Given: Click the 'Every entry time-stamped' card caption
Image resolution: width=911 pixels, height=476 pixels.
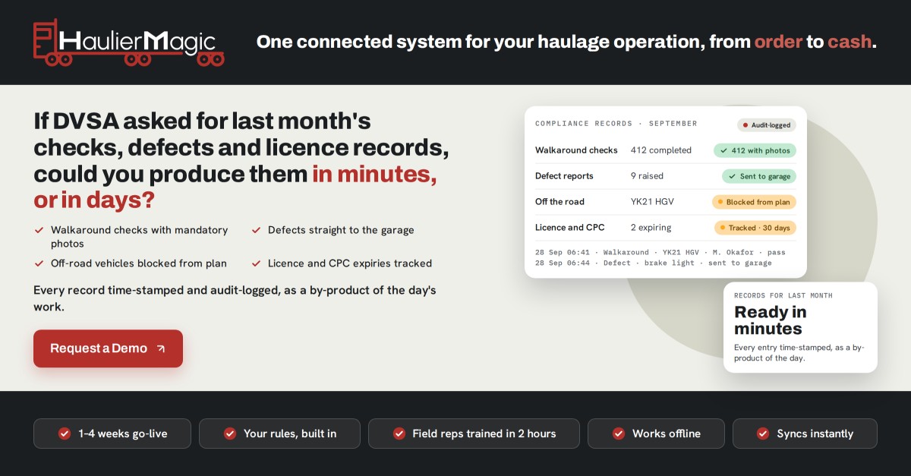Looking at the screenshot, I should 799,352.
